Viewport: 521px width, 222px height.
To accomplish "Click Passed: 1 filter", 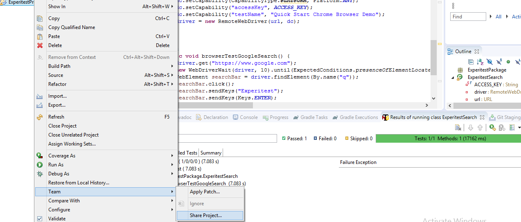I will pos(294,139).
